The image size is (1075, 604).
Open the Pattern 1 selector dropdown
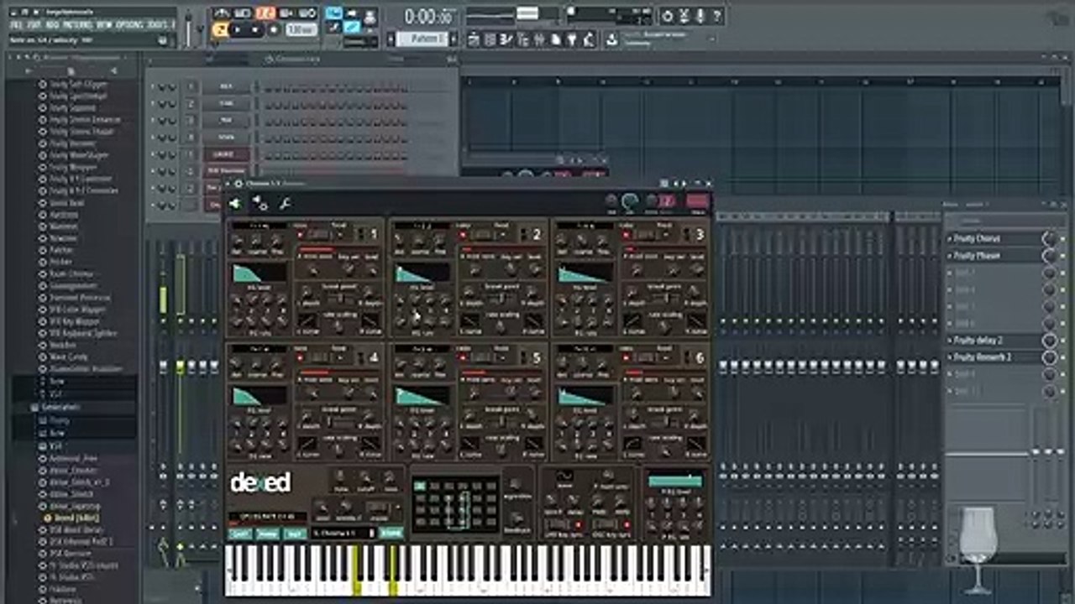pyautogui.click(x=428, y=39)
